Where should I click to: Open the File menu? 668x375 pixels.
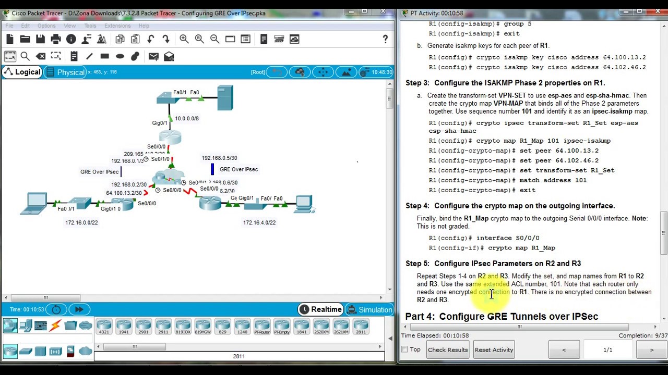9,26
